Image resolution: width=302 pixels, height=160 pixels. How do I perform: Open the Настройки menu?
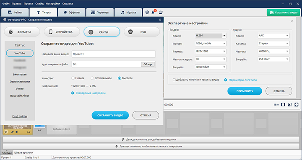[53, 4]
